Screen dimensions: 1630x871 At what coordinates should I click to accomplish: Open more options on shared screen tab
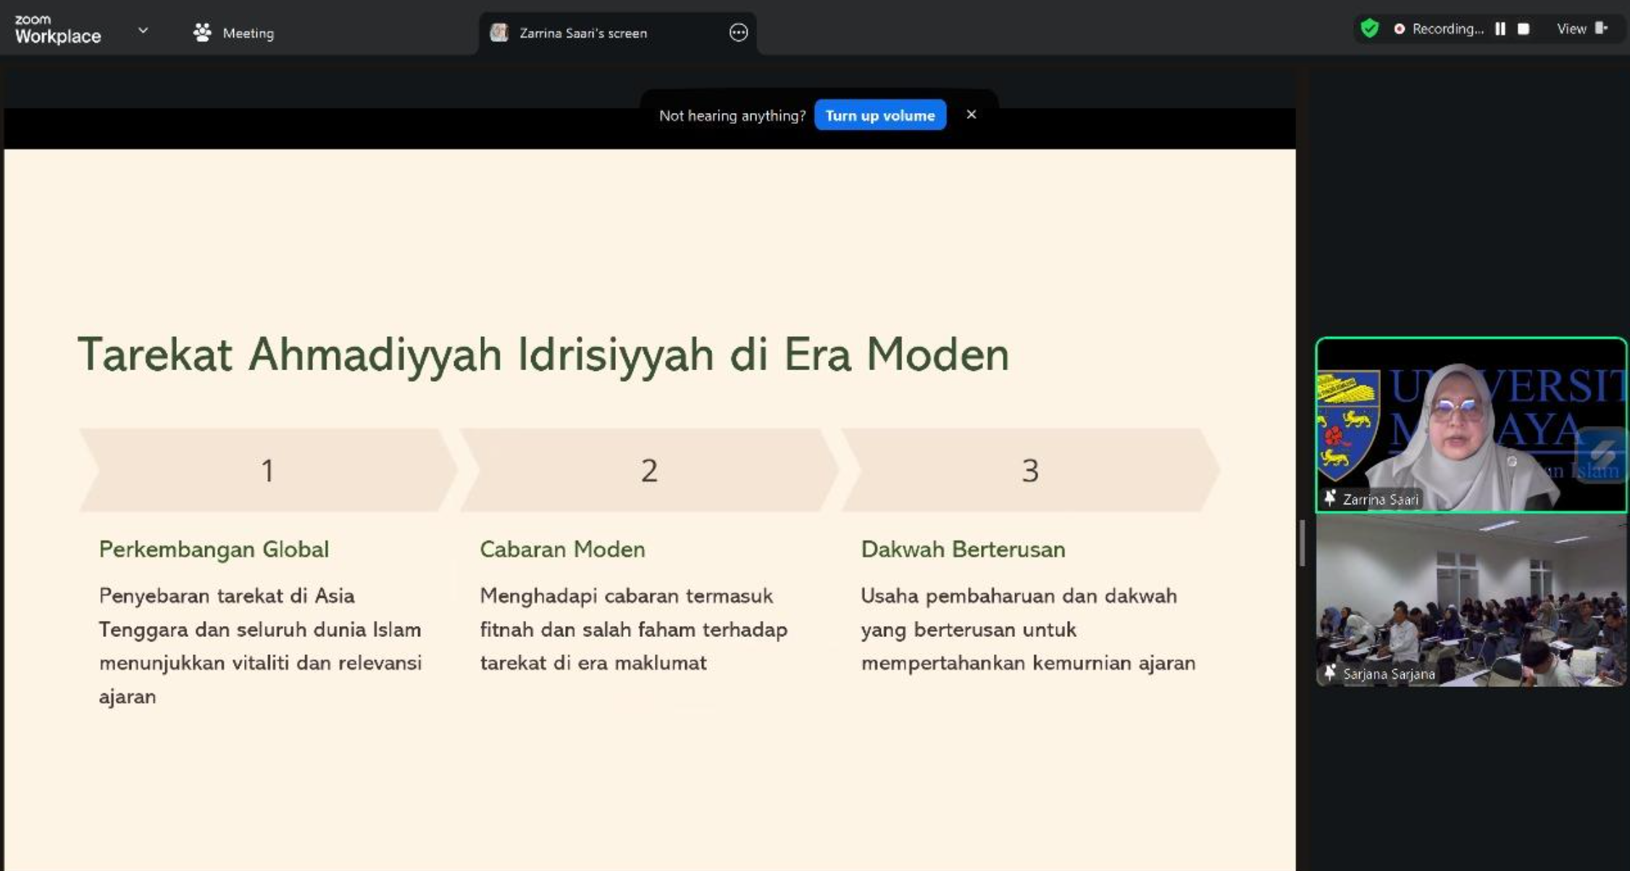point(738,33)
